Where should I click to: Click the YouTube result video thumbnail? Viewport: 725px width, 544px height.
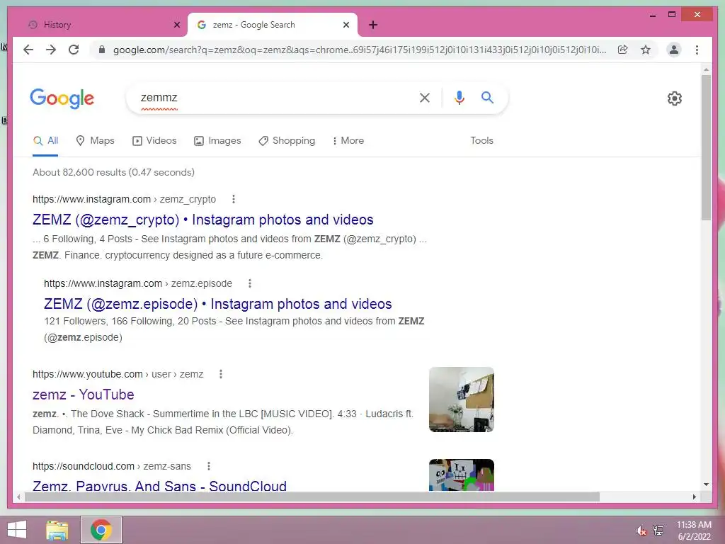click(462, 399)
